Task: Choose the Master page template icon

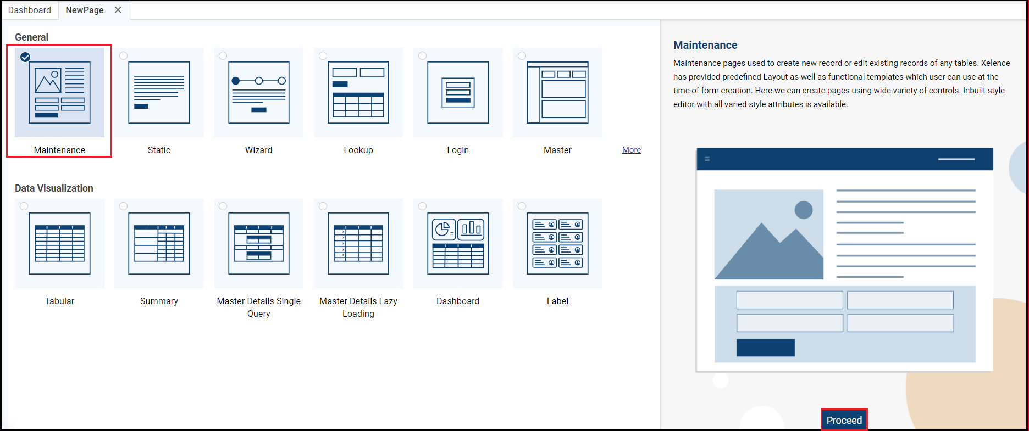Action: pos(557,92)
